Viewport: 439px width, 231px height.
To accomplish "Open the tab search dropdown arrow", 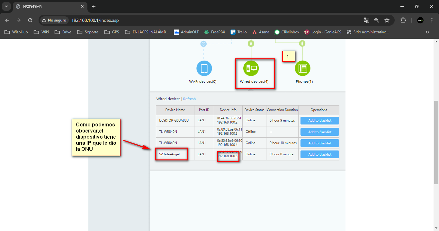I will 6,6.
